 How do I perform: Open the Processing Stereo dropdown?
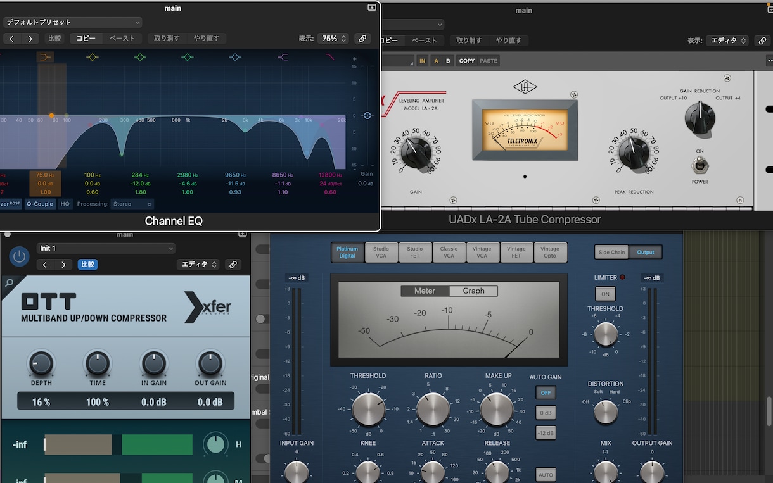click(132, 204)
